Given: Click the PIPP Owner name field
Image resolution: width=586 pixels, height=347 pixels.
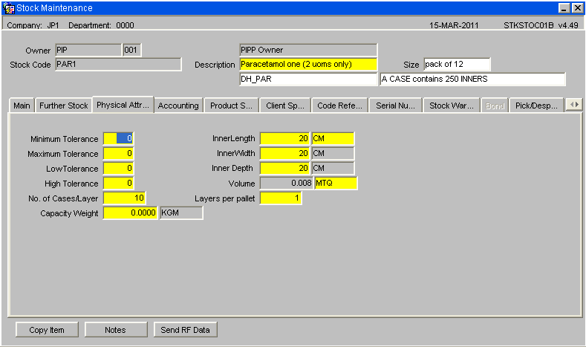Looking at the screenshot, I should (308, 50).
